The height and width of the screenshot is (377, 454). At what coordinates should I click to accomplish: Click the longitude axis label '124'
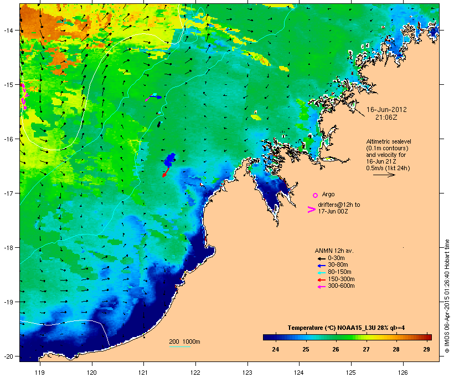(299, 373)
